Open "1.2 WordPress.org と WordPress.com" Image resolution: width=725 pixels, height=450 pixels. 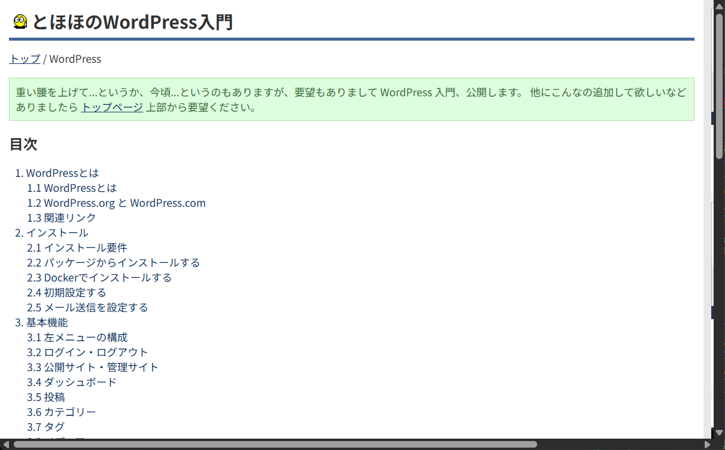click(x=116, y=203)
